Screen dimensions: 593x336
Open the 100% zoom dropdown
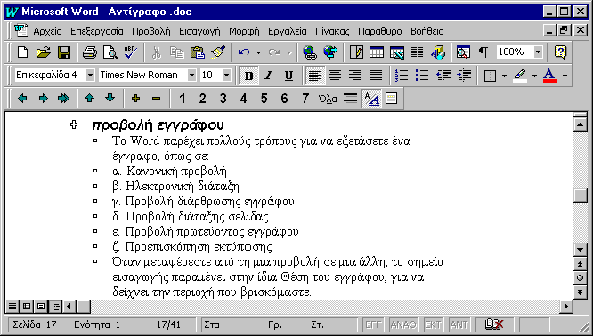(538, 52)
